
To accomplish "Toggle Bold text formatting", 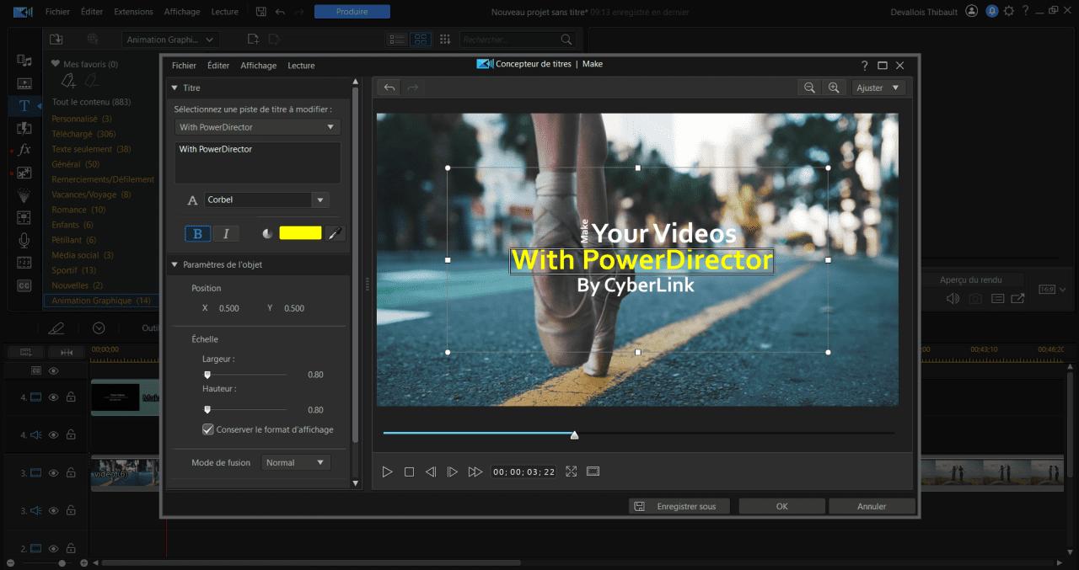I will [x=197, y=234].
